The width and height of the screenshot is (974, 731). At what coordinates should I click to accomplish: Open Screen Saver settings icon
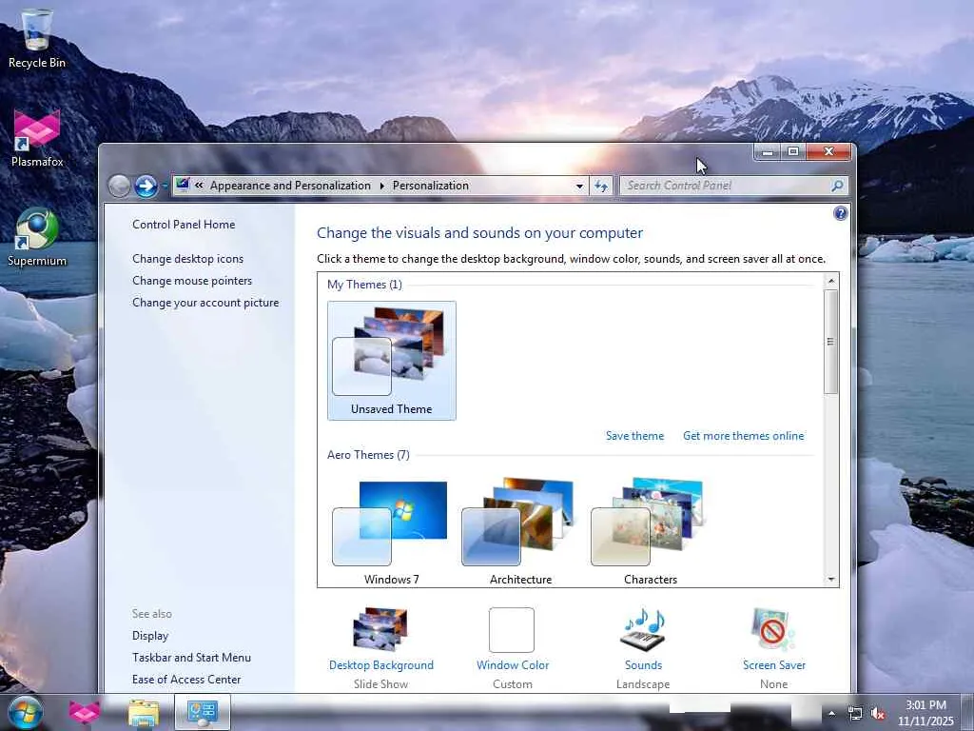pos(773,629)
